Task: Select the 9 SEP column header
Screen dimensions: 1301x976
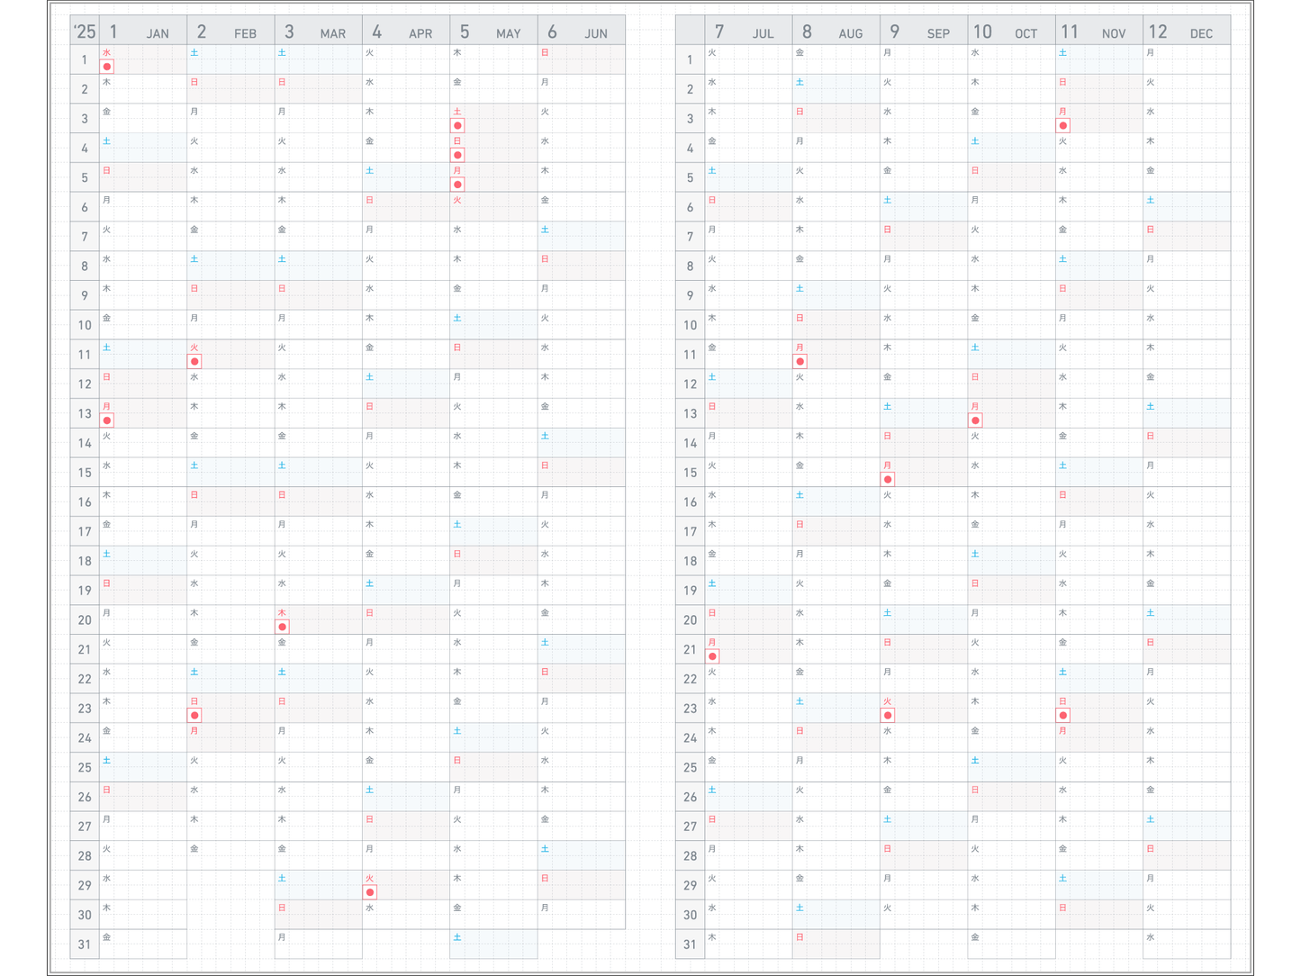Action: pos(924,32)
